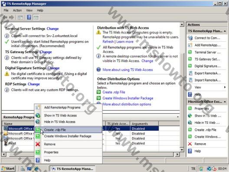This screenshot has width=229, height=172.
Task: Click red X Remove icon in context menu
Action: click(38, 144)
